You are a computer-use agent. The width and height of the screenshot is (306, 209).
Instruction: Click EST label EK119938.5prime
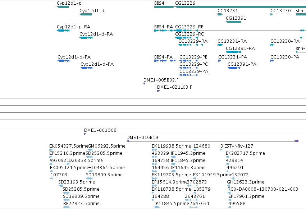click(x=171, y=146)
